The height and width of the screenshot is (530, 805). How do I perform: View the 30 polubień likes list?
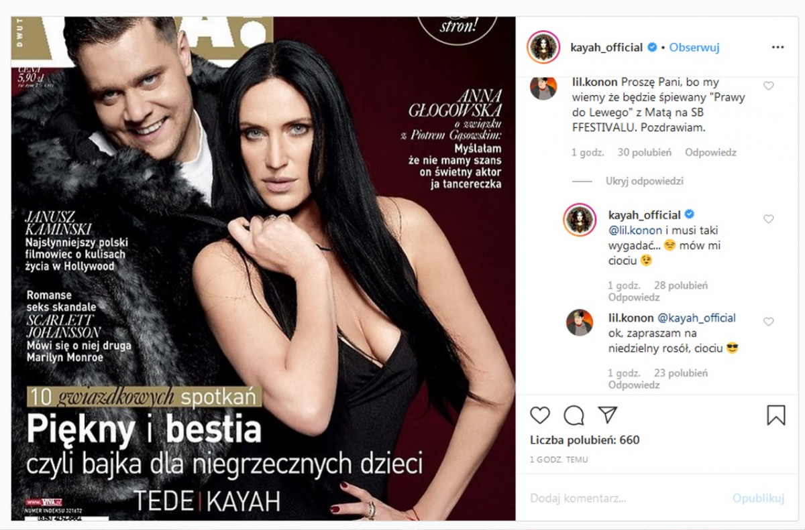(x=644, y=152)
